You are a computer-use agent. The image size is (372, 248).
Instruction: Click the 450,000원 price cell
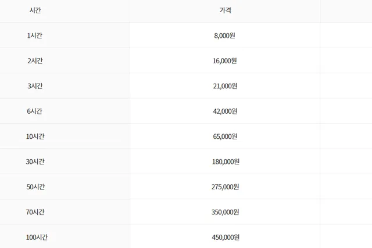226,237
